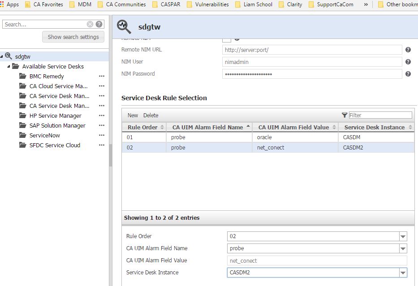
Task: Open the search help question icon
Action: (99, 24)
